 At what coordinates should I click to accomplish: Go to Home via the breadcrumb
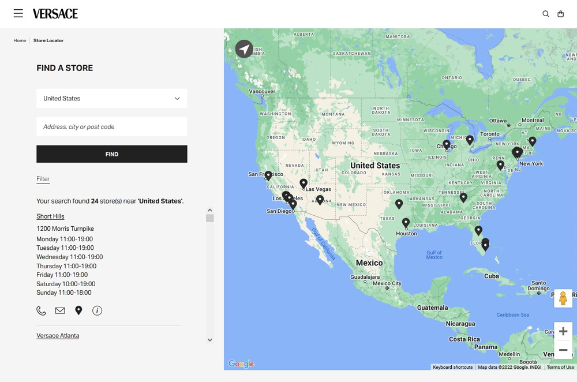click(x=20, y=40)
